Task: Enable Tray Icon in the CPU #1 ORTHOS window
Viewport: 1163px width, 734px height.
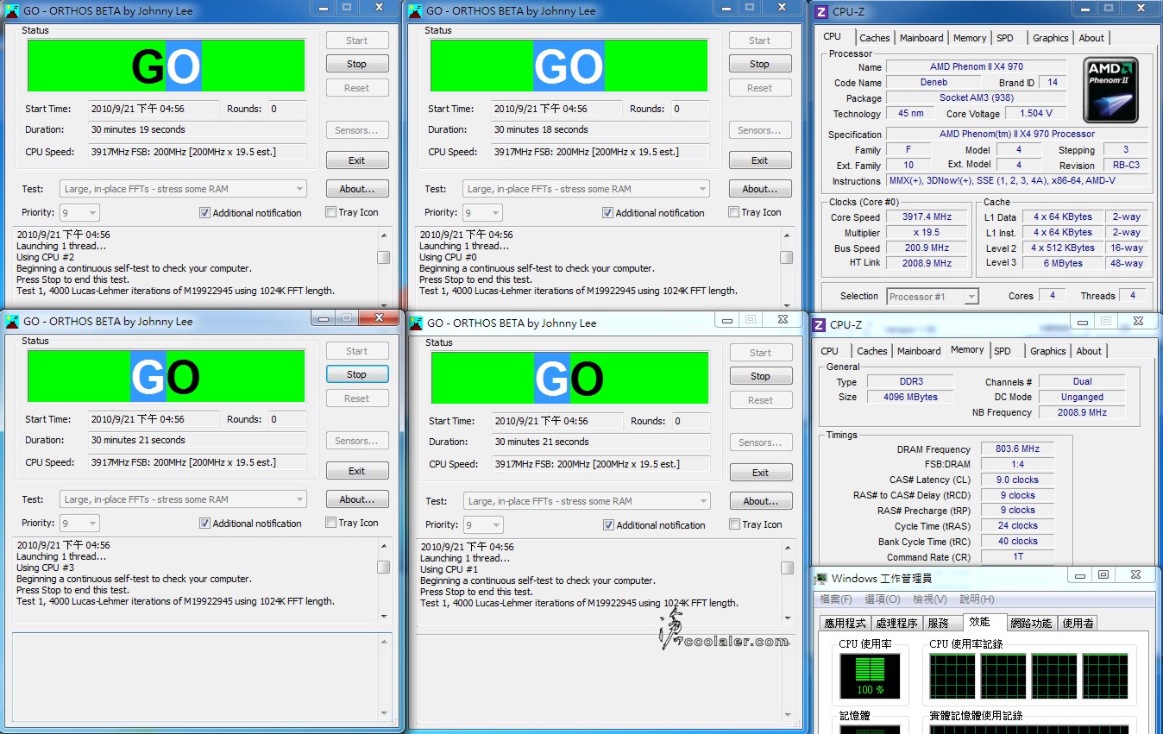Action: (x=735, y=524)
